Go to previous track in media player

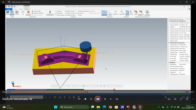pyautogui.click(x=85, y=99)
